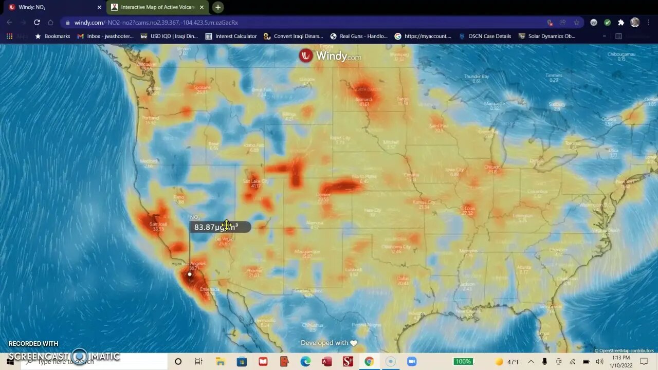Open the Solar Dynamics Observatory bookmark
658x370 pixels.
point(547,36)
